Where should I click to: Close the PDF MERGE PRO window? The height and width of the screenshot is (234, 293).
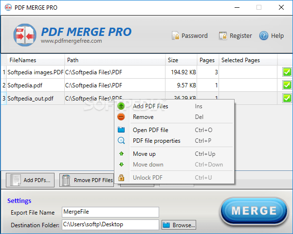pyautogui.click(x=281, y=7)
